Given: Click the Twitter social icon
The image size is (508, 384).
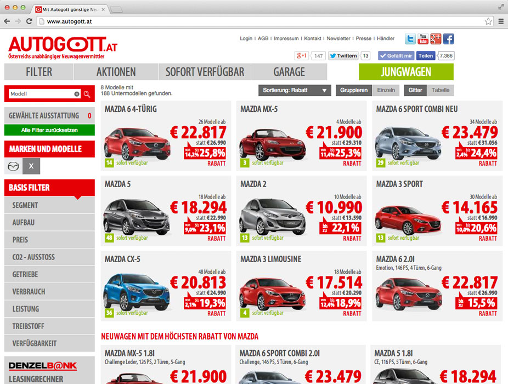Looking at the screenshot, I should tap(410, 39).
